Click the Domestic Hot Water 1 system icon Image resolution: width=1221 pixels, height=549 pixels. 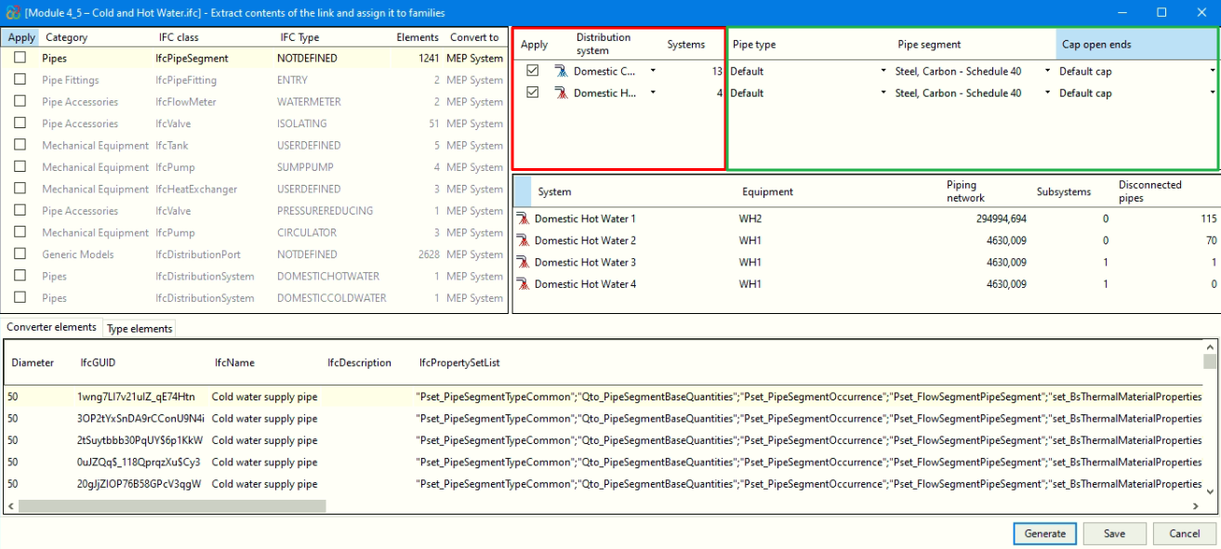(523, 219)
